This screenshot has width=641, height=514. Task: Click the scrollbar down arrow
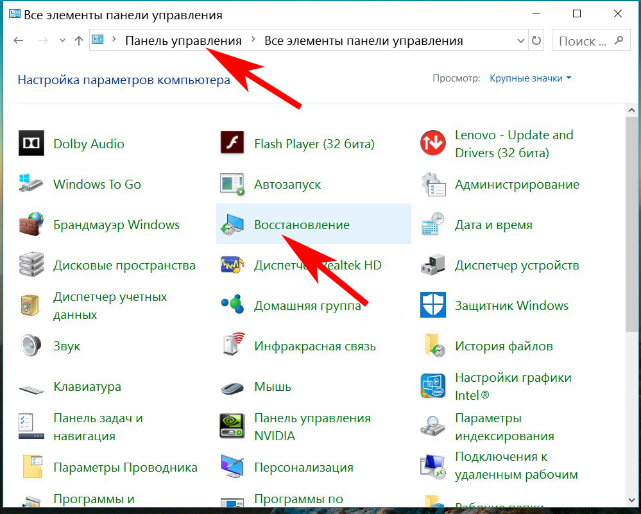coord(631,500)
